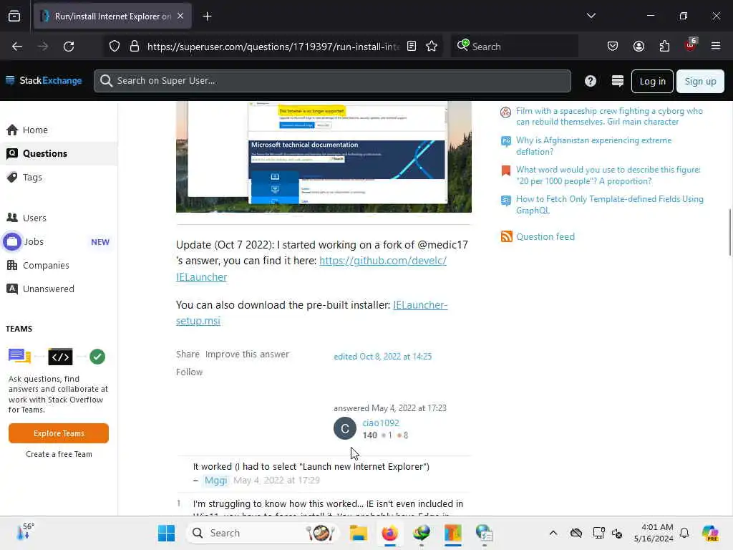Screen dimensions: 733x550
Task: Open weather widget showing 56°
Action: click(x=25, y=531)
